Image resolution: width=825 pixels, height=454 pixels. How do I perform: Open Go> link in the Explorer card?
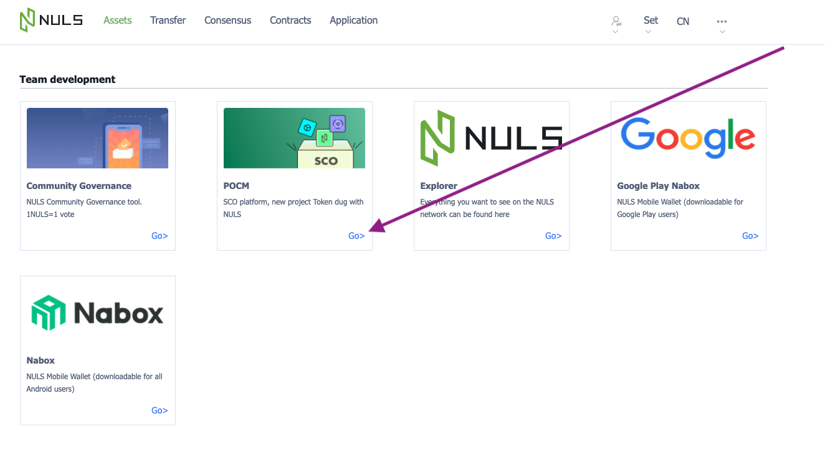[553, 236]
